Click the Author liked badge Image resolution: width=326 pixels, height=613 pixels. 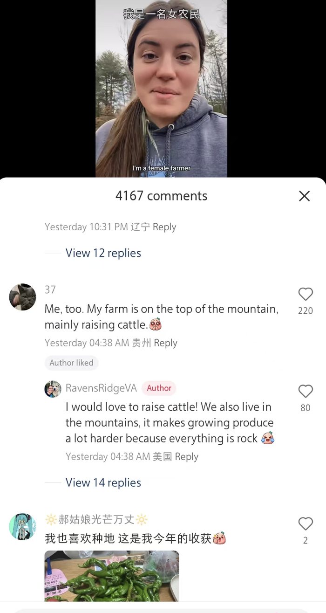tap(71, 363)
